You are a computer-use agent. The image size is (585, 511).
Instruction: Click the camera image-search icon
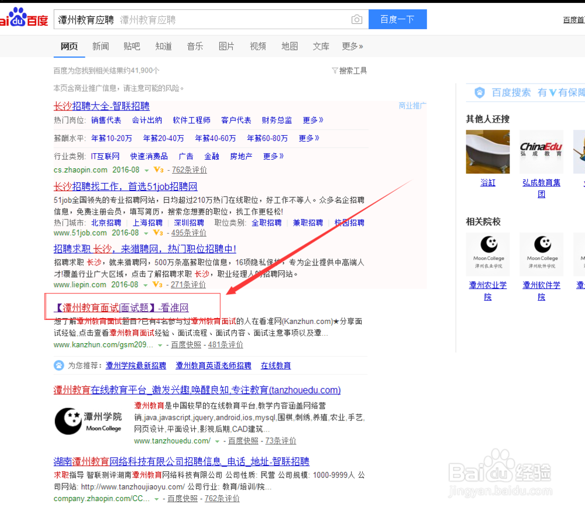[x=357, y=19]
